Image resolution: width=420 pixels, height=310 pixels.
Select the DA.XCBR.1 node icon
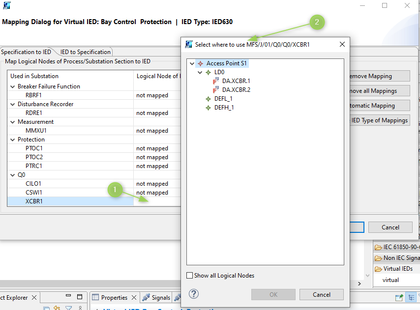(216, 81)
